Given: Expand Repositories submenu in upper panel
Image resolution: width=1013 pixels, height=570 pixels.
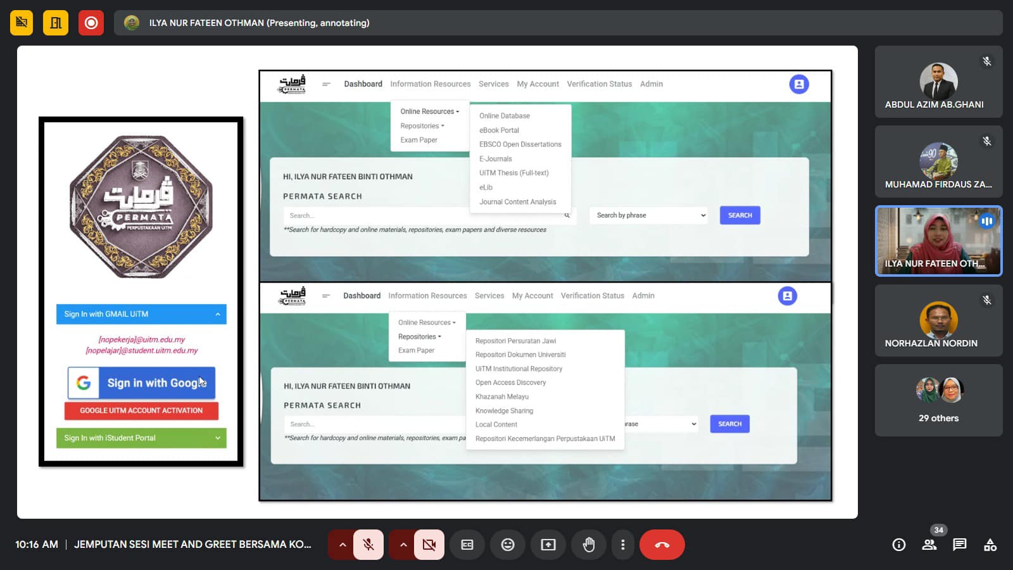Looking at the screenshot, I should click(x=422, y=126).
